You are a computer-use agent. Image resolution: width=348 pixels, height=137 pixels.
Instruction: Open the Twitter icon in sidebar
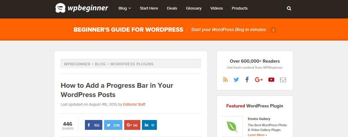[236, 80]
